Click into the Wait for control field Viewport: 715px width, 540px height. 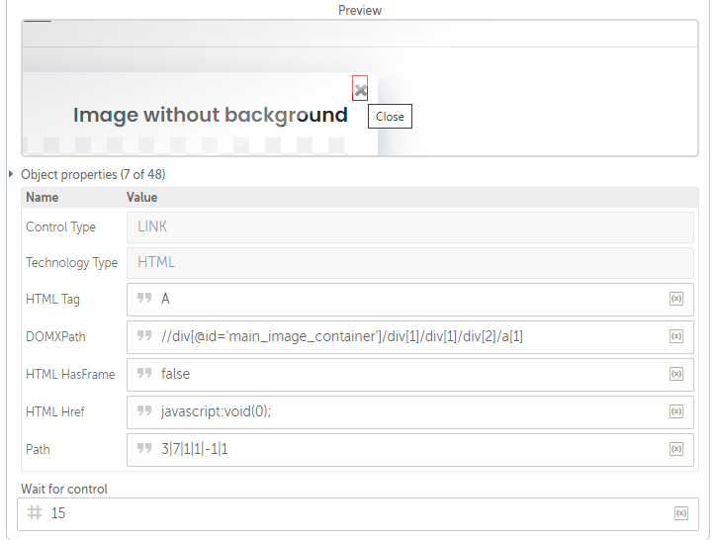358,514
